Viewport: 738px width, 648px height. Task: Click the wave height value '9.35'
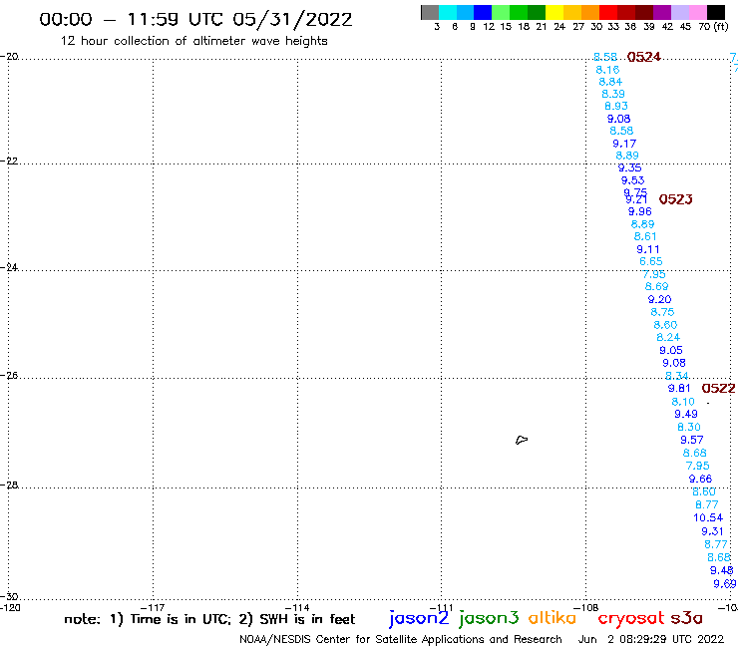click(629, 168)
